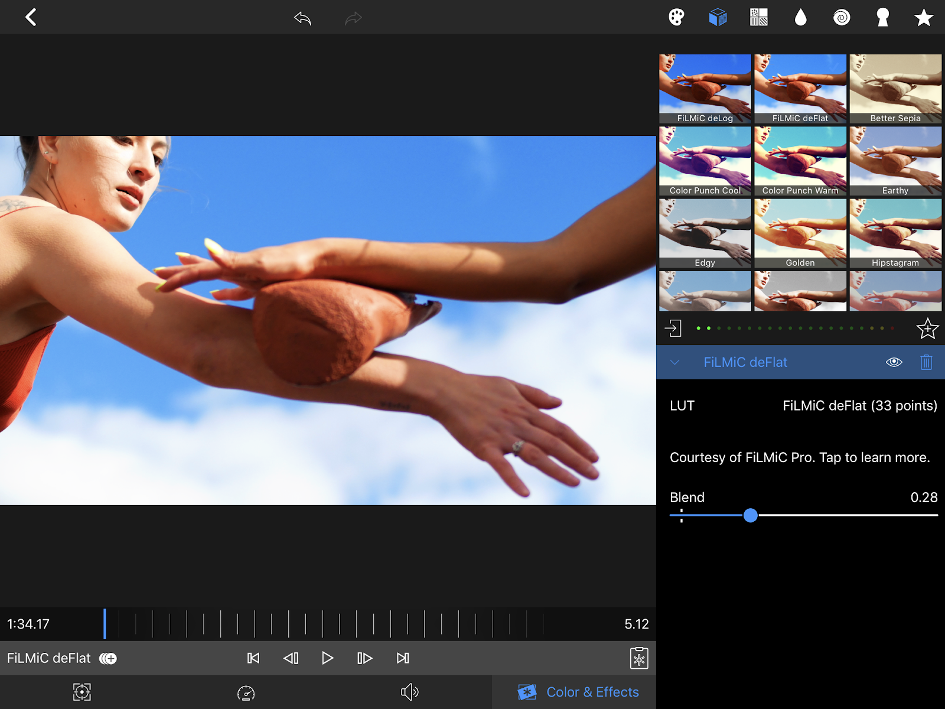Screen dimensions: 945x709
Task: Select the FiLMiC deFlat preset thumbnail
Action: (800, 89)
